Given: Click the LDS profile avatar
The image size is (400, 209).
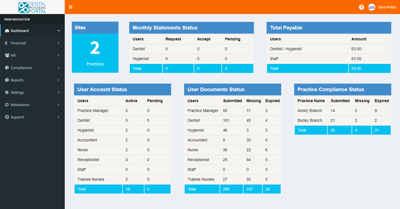Looking at the screenshot, I should pyautogui.click(x=372, y=7).
